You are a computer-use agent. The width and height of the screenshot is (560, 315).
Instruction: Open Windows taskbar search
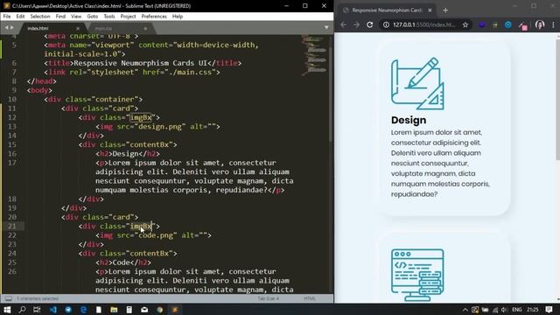[x=22, y=310]
